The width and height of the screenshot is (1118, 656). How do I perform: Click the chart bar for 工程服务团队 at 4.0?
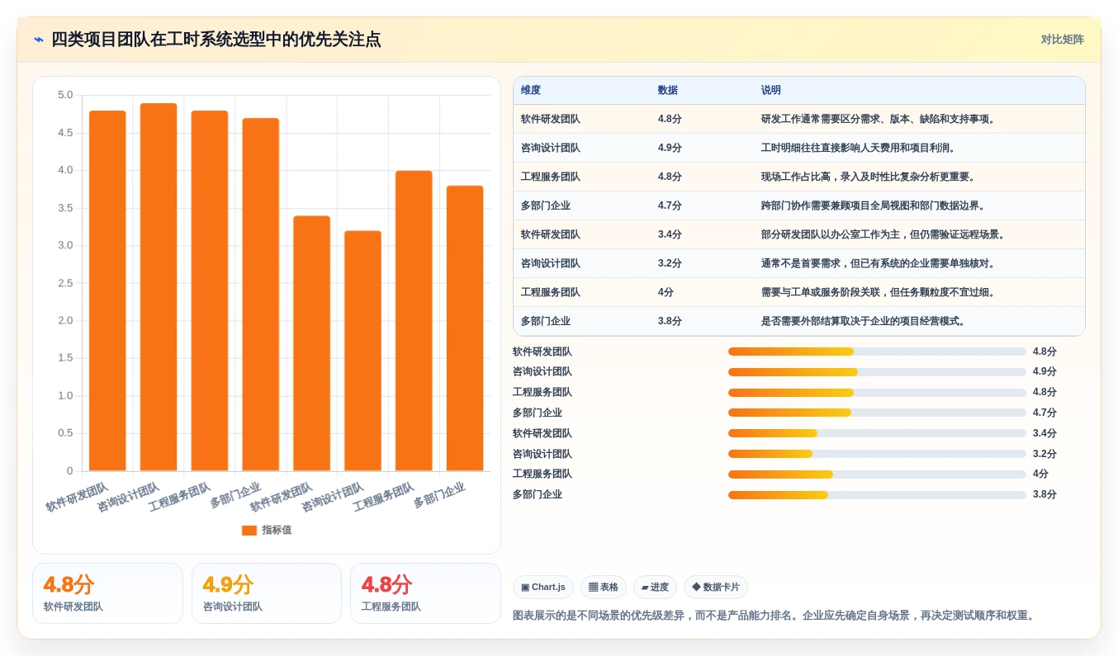[414, 321]
